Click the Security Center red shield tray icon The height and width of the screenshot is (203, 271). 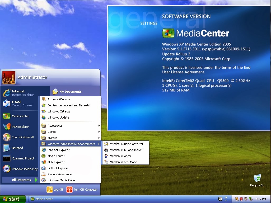pyautogui.click(x=241, y=199)
